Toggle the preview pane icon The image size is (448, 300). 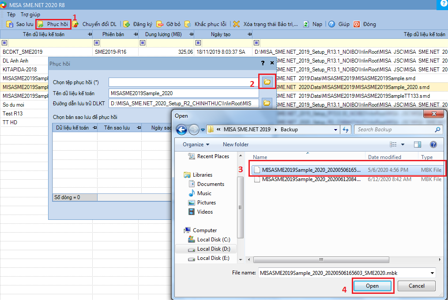(418, 144)
